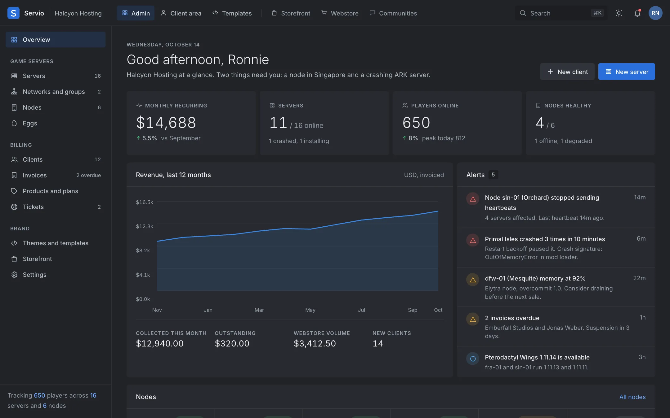The height and width of the screenshot is (418, 670).
Task: Open the Clients sidebar label
Action: pyautogui.click(x=33, y=159)
